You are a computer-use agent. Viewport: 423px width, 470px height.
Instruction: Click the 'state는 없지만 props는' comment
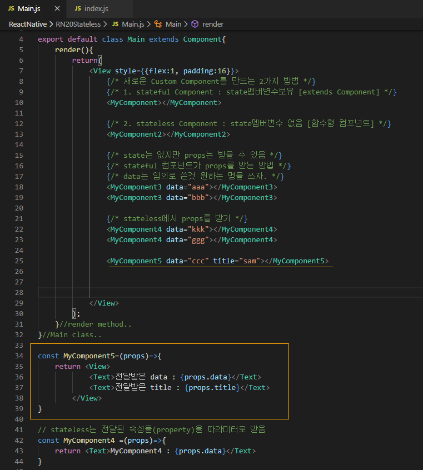(x=195, y=155)
